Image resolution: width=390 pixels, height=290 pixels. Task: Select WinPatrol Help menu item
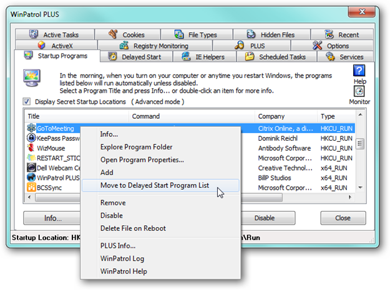(160, 271)
